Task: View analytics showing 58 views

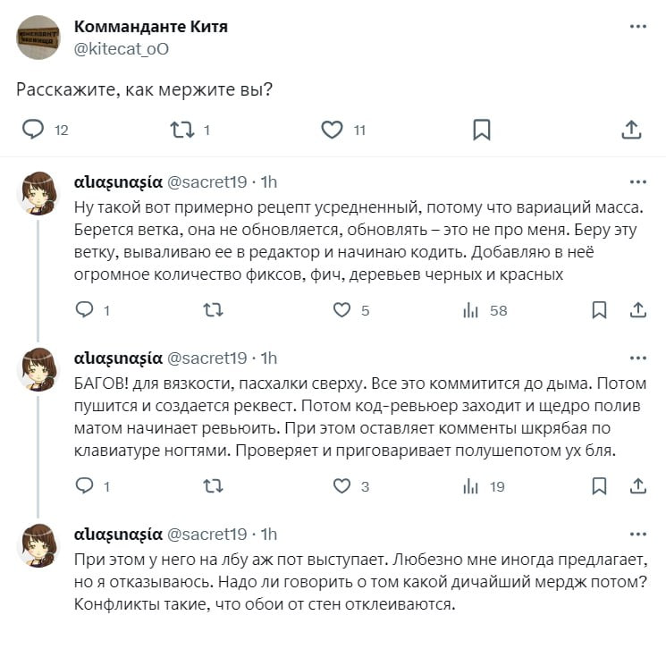Action: point(471,310)
